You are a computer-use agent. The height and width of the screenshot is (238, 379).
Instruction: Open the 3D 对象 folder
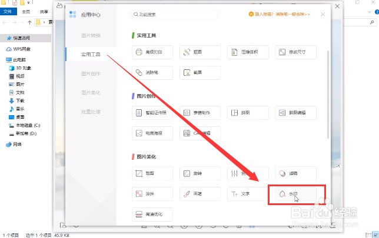click(x=20, y=68)
